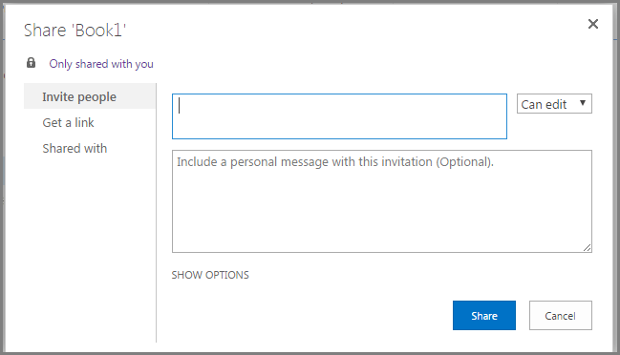Open the 'Only shared with you' link
This screenshot has height=355, width=620.
pos(101,64)
